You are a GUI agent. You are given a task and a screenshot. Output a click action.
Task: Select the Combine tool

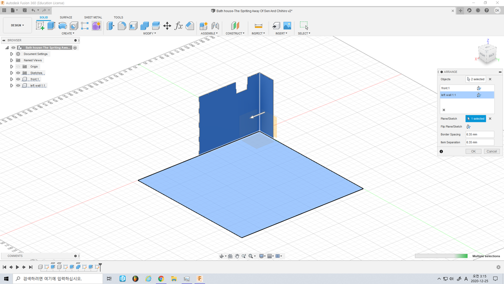(144, 26)
